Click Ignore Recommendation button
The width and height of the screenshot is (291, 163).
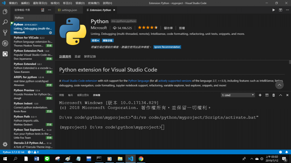[167, 47]
